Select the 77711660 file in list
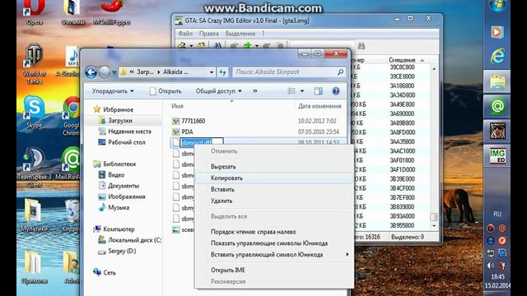This screenshot has width=527, height=296. [189, 121]
